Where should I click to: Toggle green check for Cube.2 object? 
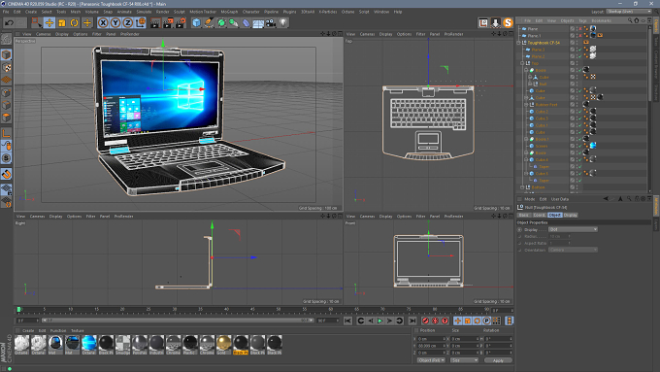pos(580,112)
